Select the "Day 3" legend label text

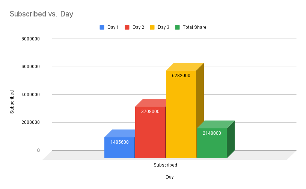tap(163, 27)
